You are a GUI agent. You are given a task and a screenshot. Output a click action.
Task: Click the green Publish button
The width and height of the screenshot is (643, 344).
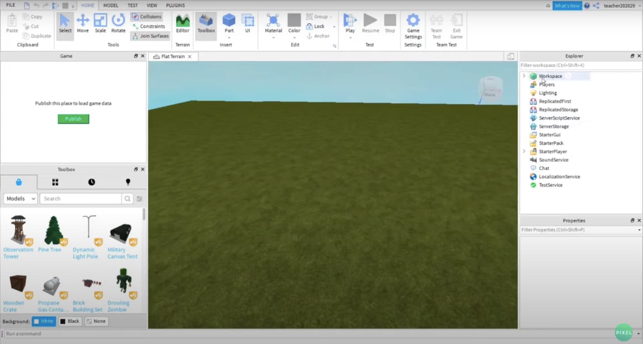click(73, 119)
